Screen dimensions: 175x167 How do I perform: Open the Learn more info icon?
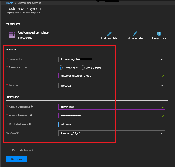(159, 34)
